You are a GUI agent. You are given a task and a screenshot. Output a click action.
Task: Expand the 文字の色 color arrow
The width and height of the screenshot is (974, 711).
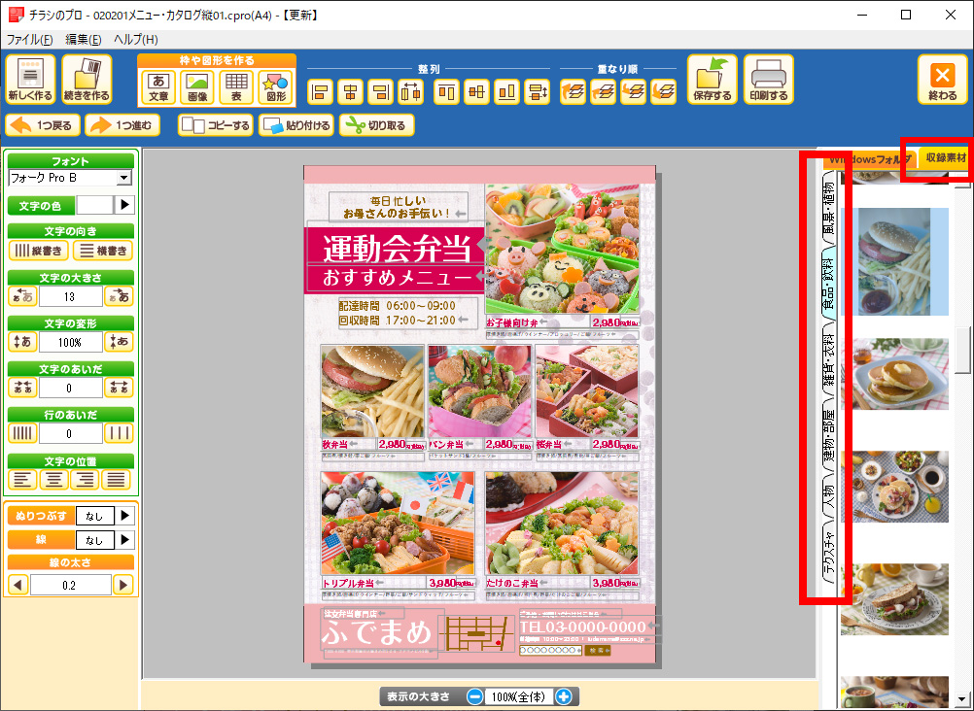pos(124,205)
